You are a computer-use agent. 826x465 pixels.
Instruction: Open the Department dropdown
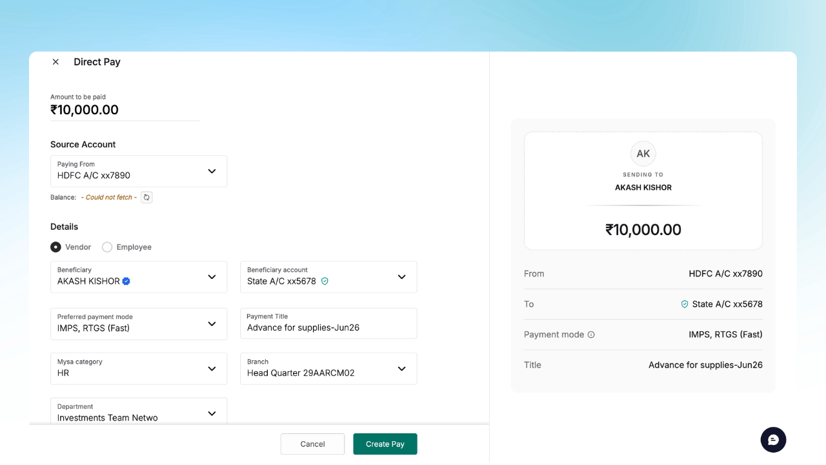(139, 411)
